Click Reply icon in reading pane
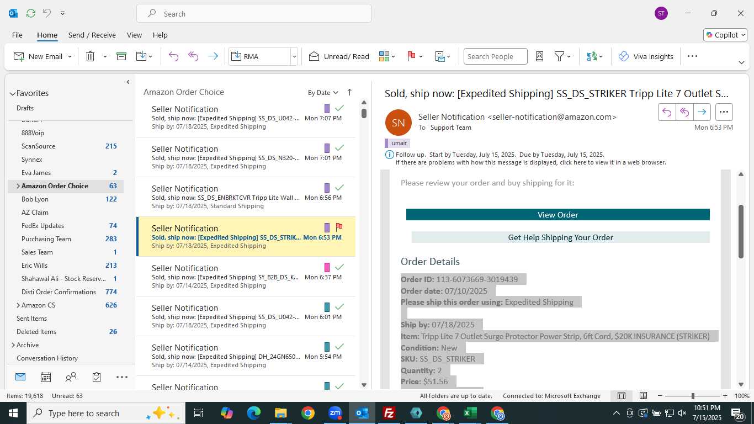Image resolution: width=754 pixels, height=424 pixels. coord(667,112)
